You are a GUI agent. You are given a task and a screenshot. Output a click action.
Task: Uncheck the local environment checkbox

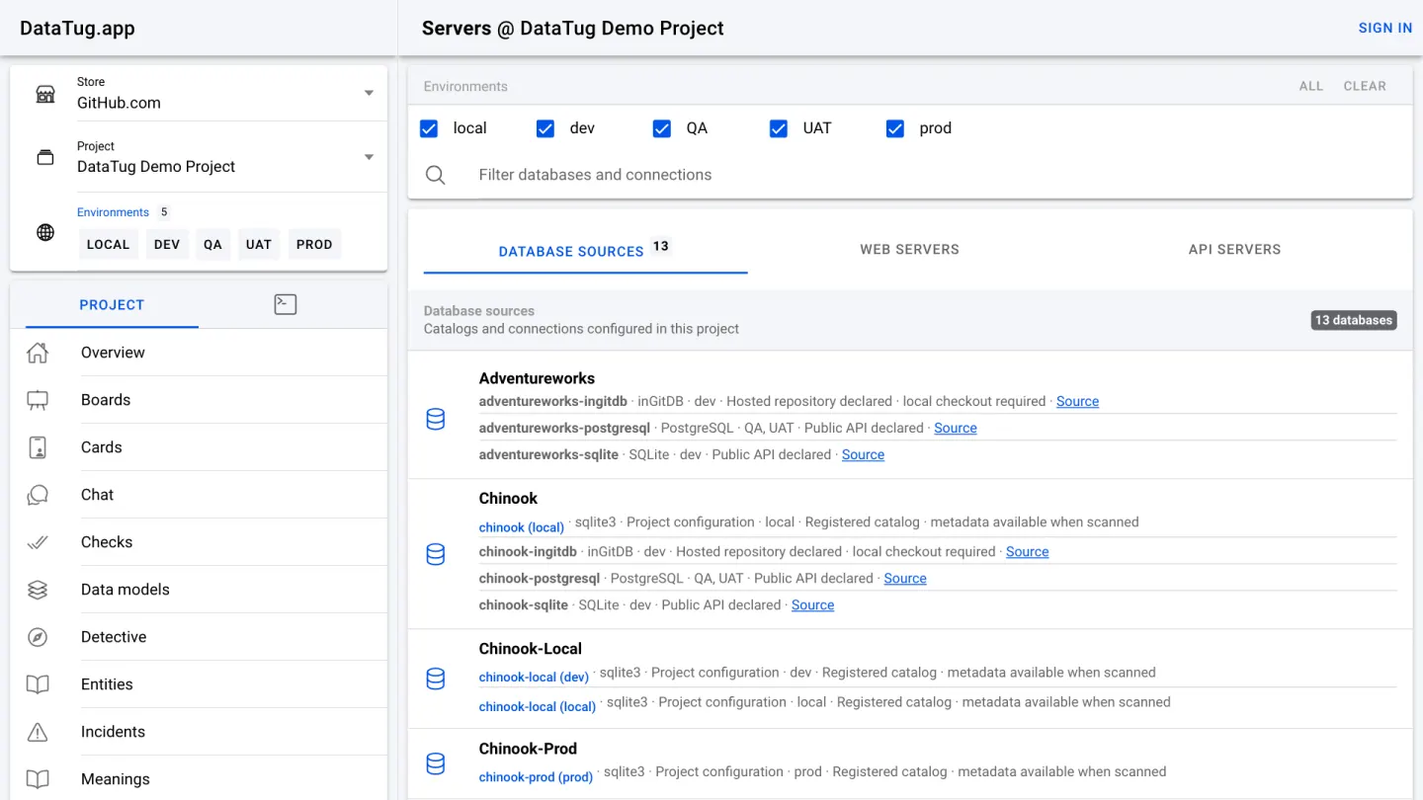pyautogui.click(x=429, y=128)
